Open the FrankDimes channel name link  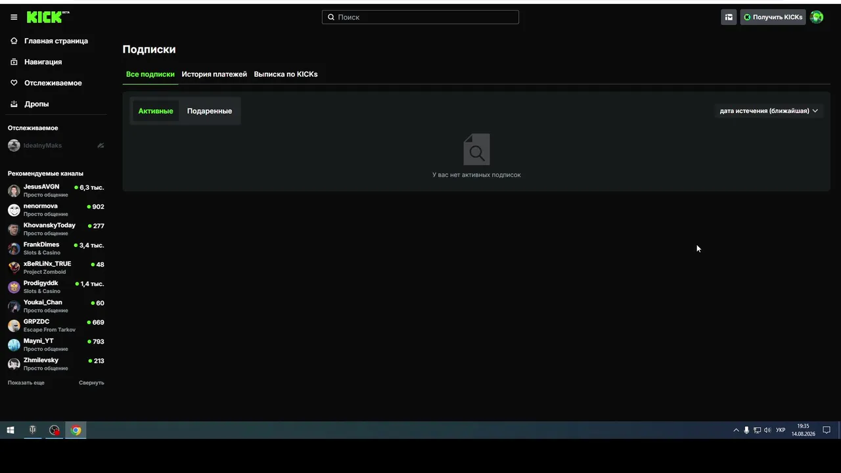point(41,244)
